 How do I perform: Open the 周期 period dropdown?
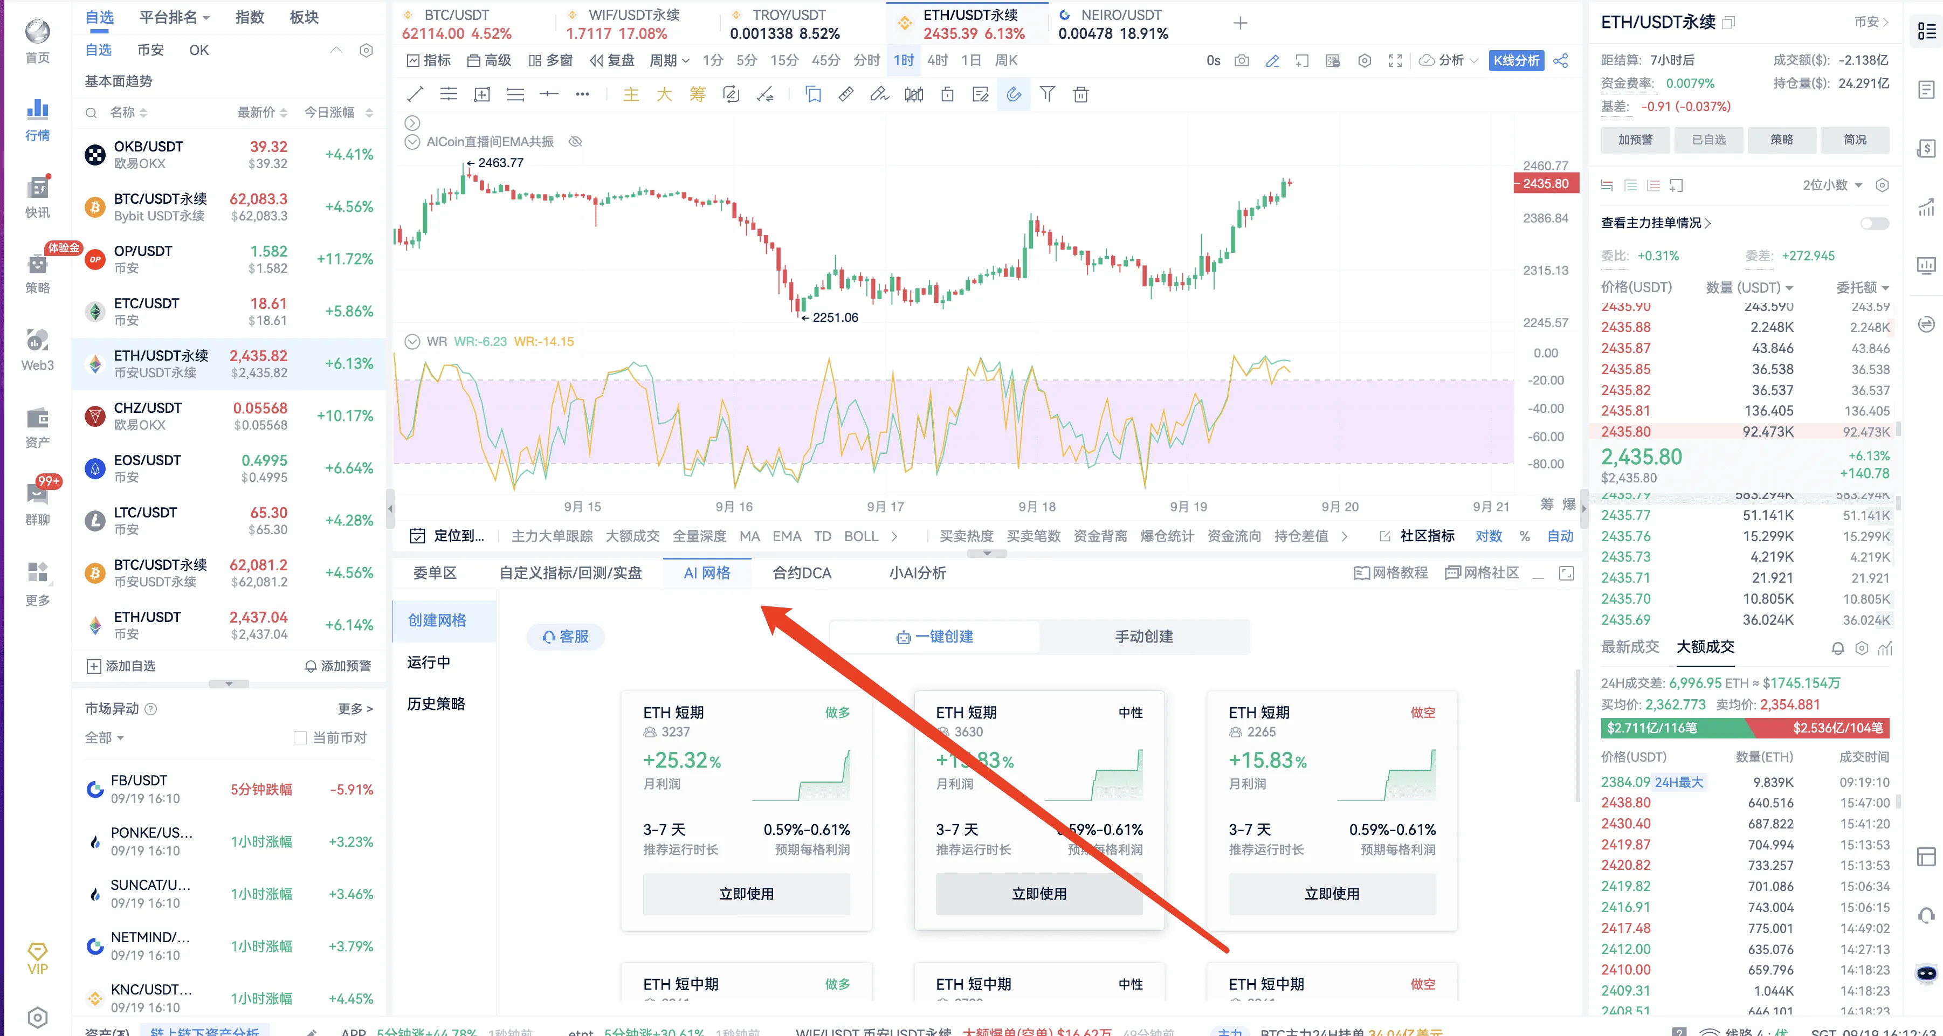pos(669,60)
